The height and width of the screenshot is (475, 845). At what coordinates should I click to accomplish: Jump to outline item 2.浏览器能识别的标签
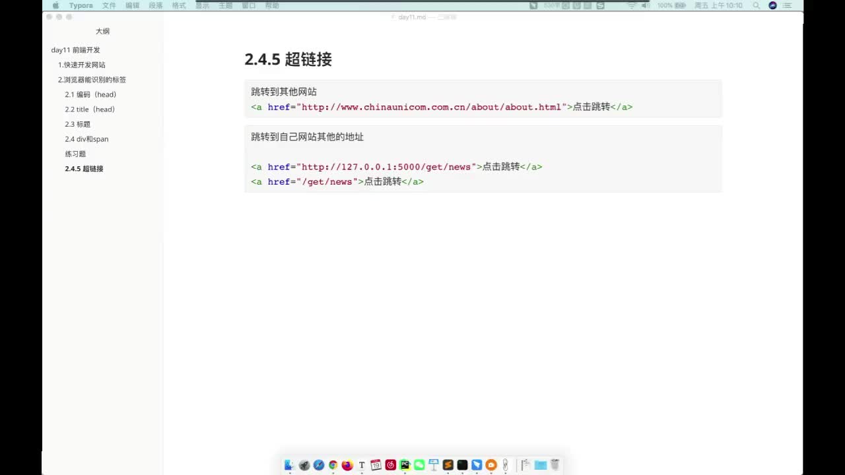[x=92, y=80]
